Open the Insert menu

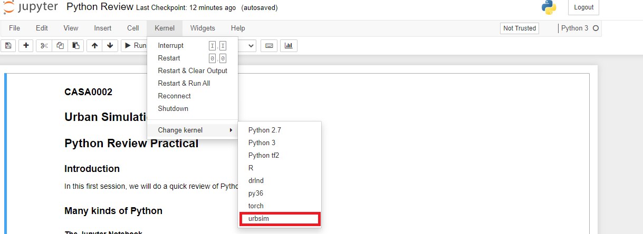pos(103,28)
